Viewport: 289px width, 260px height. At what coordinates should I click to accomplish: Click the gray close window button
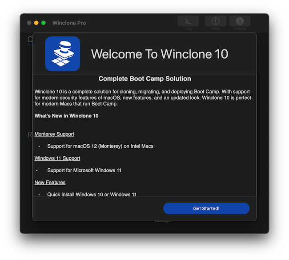29,23
